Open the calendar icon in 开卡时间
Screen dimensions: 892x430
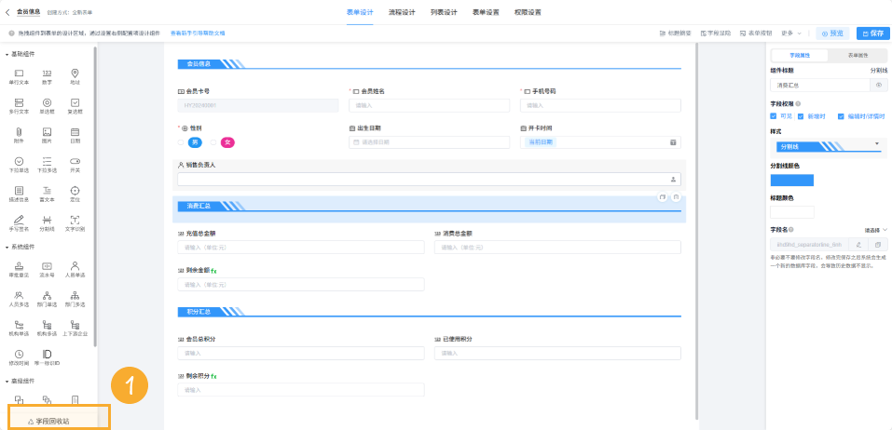[x=674, y=142]
